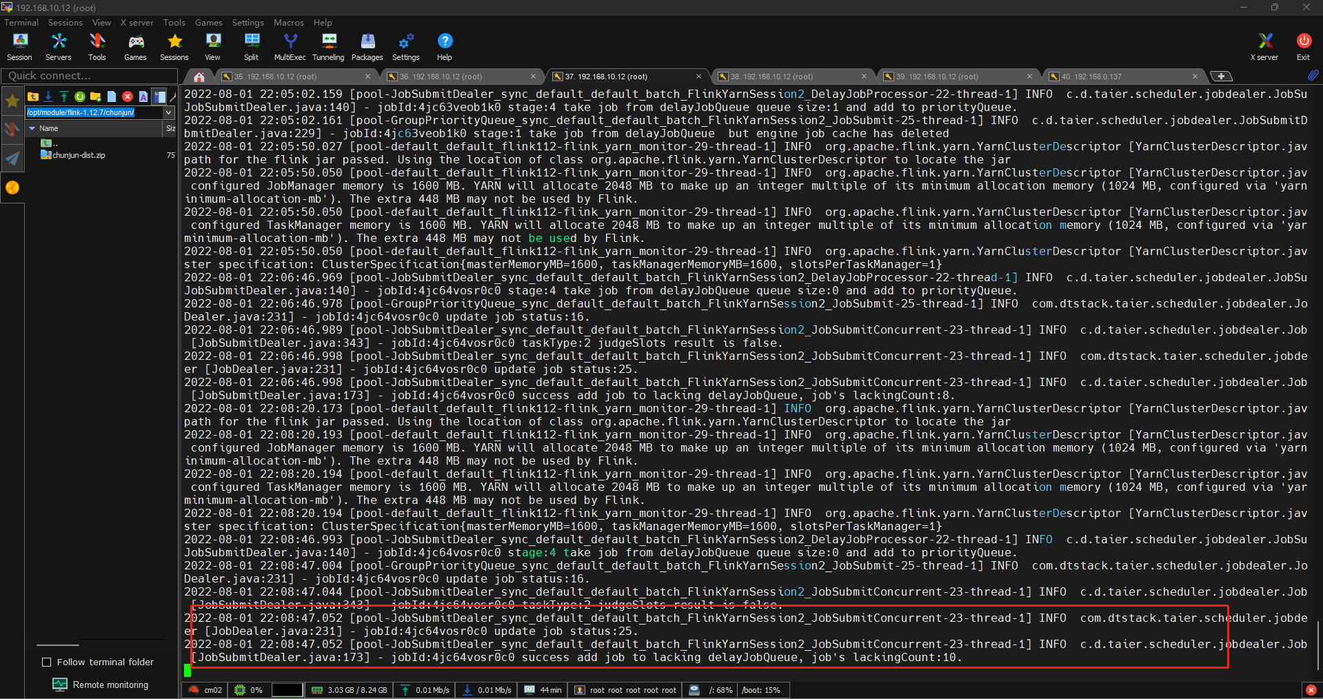Image resolution: width=1323 pixels, height=699 pixels.
Task: Create a new folder in /opt/module/flink-1.12.7/chunjun/
Action: pos(95,97)
